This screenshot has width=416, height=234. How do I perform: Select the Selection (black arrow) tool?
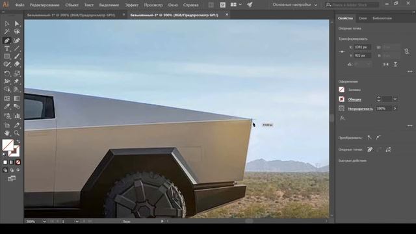(x=7, y=23)
